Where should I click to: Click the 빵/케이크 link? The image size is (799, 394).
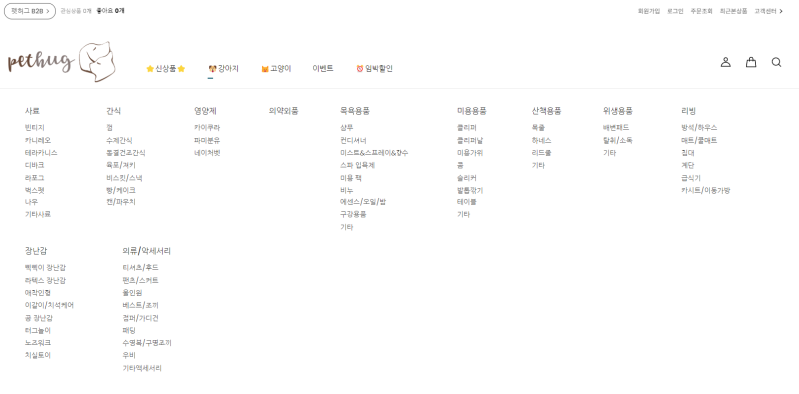[x=120, y=190]
